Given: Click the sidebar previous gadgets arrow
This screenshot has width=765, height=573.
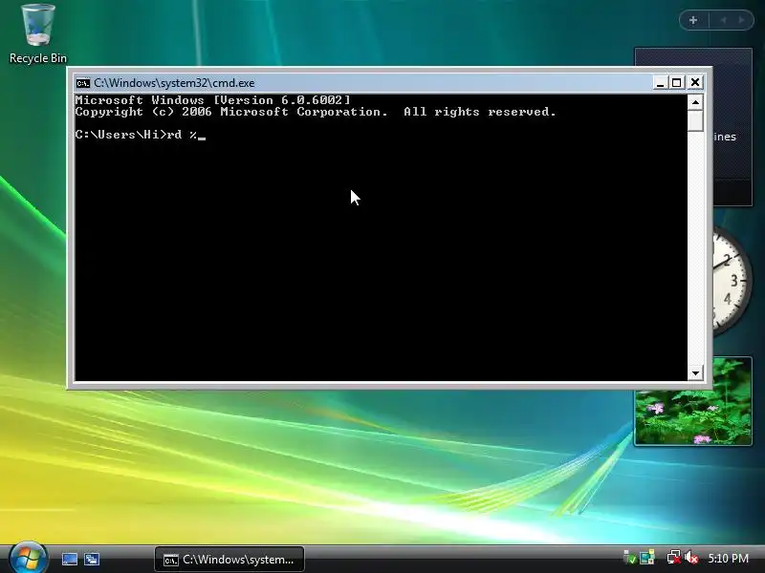Looking at the screenshot, I should click(x=723, y=20).
